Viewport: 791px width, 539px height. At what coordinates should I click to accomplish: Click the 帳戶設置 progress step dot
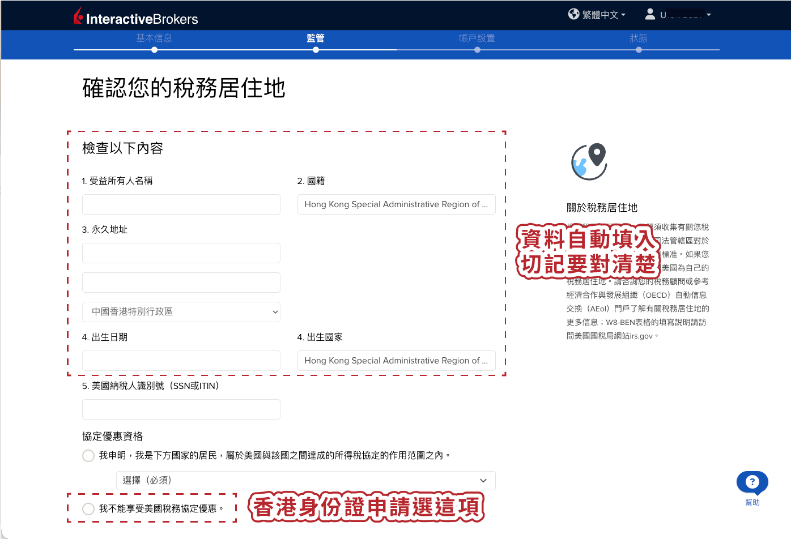click(477, 50)
